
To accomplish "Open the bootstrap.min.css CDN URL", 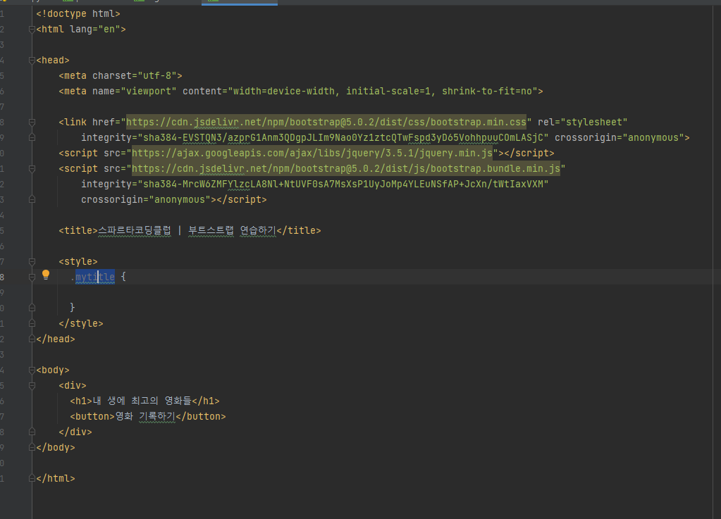I will coord(326,122).
